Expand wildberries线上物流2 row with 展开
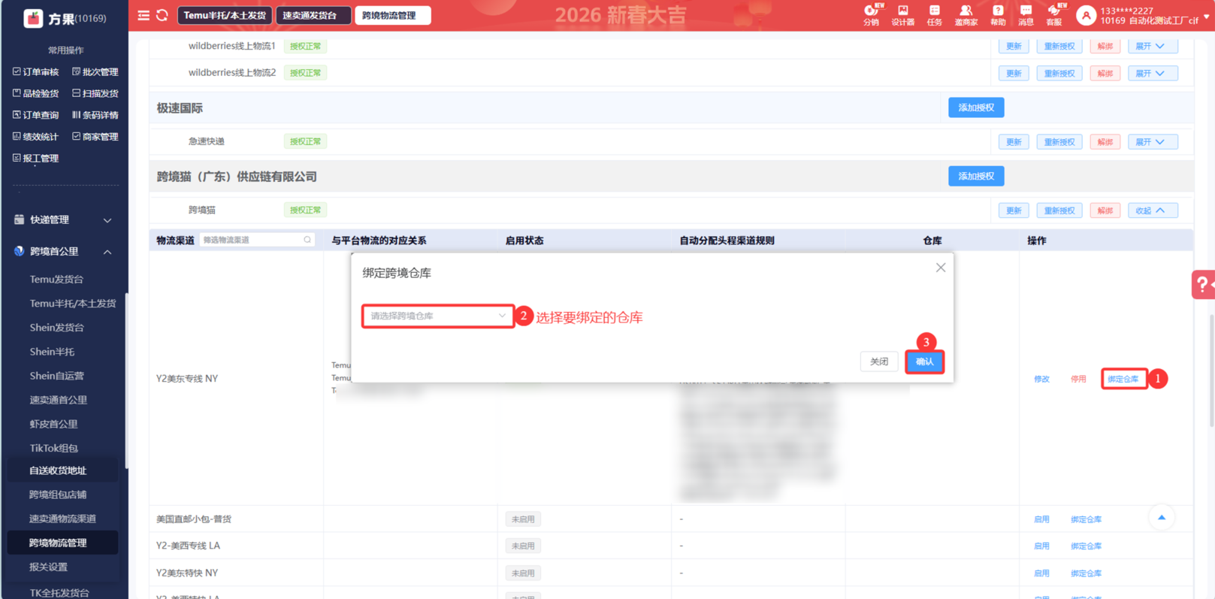The height and width of the screenshot is (599, 1215). pyautogui.click(x=1152, y=73)
